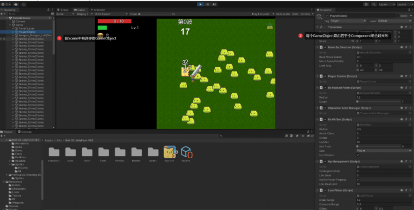
Task: Open the Play Focused dropdown
Action: (263, 14)
